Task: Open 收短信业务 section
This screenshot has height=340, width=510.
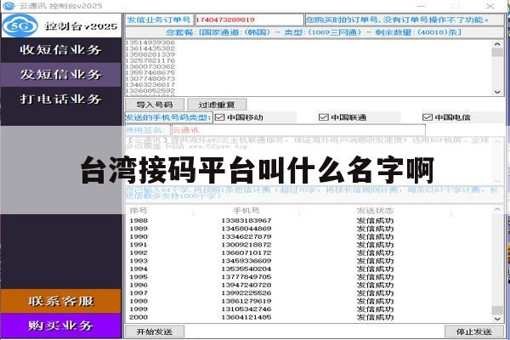Action: (61, 50)
